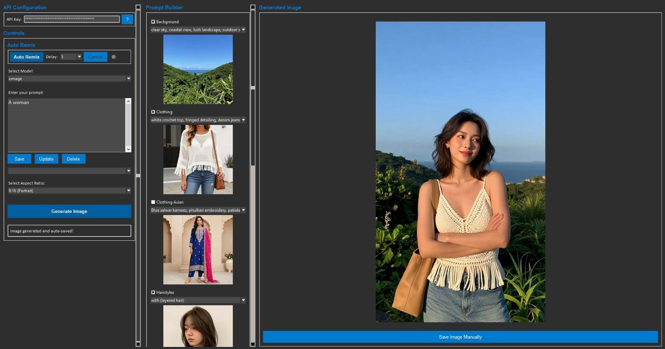This screenshot has width=665, height=349.
Task: Click the Save prompt button
Action: coord(19,159)
